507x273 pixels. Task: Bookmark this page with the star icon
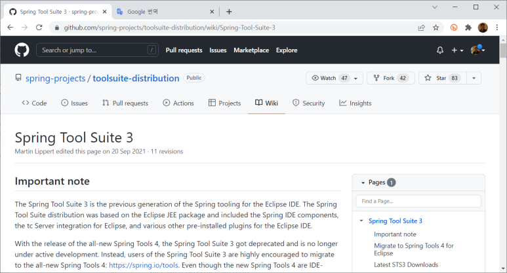click(x=436, y=27)
